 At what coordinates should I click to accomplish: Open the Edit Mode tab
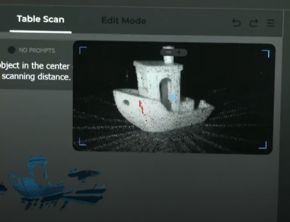point(124,20)
